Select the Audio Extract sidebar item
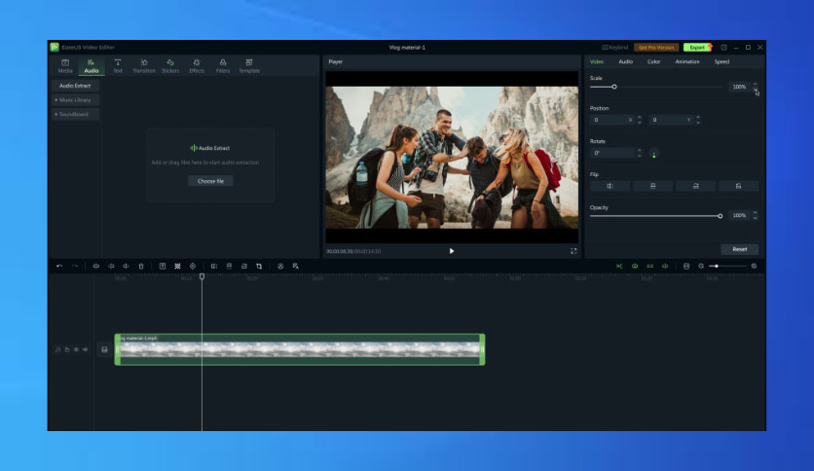The width and height of the screenshot is (814, 471). (75, 86)
